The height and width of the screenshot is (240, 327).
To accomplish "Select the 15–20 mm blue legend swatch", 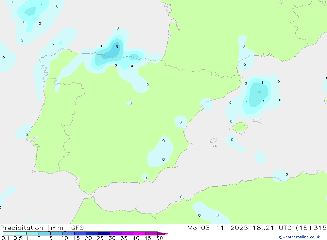I will (x=80, y=233).
